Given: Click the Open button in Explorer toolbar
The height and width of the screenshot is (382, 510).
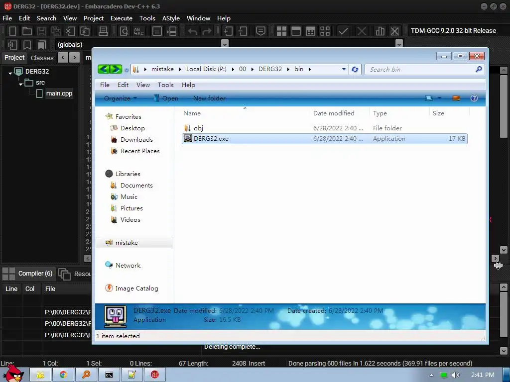Looking at the screenshot, I should pos(166,98).
